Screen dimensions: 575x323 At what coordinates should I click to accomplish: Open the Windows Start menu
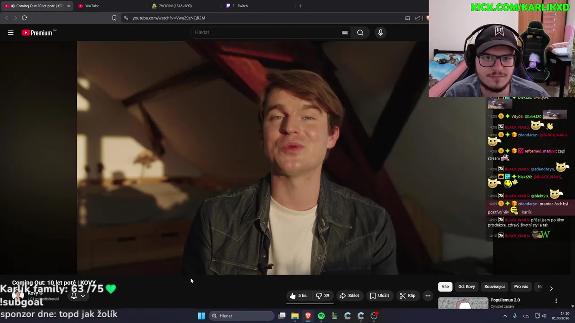pyautogui.click(x=201, y=316)
